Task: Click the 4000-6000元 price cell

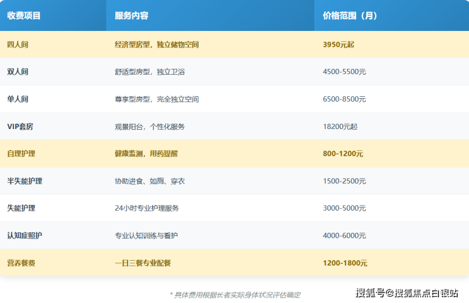Action: (x=344, y=235)
